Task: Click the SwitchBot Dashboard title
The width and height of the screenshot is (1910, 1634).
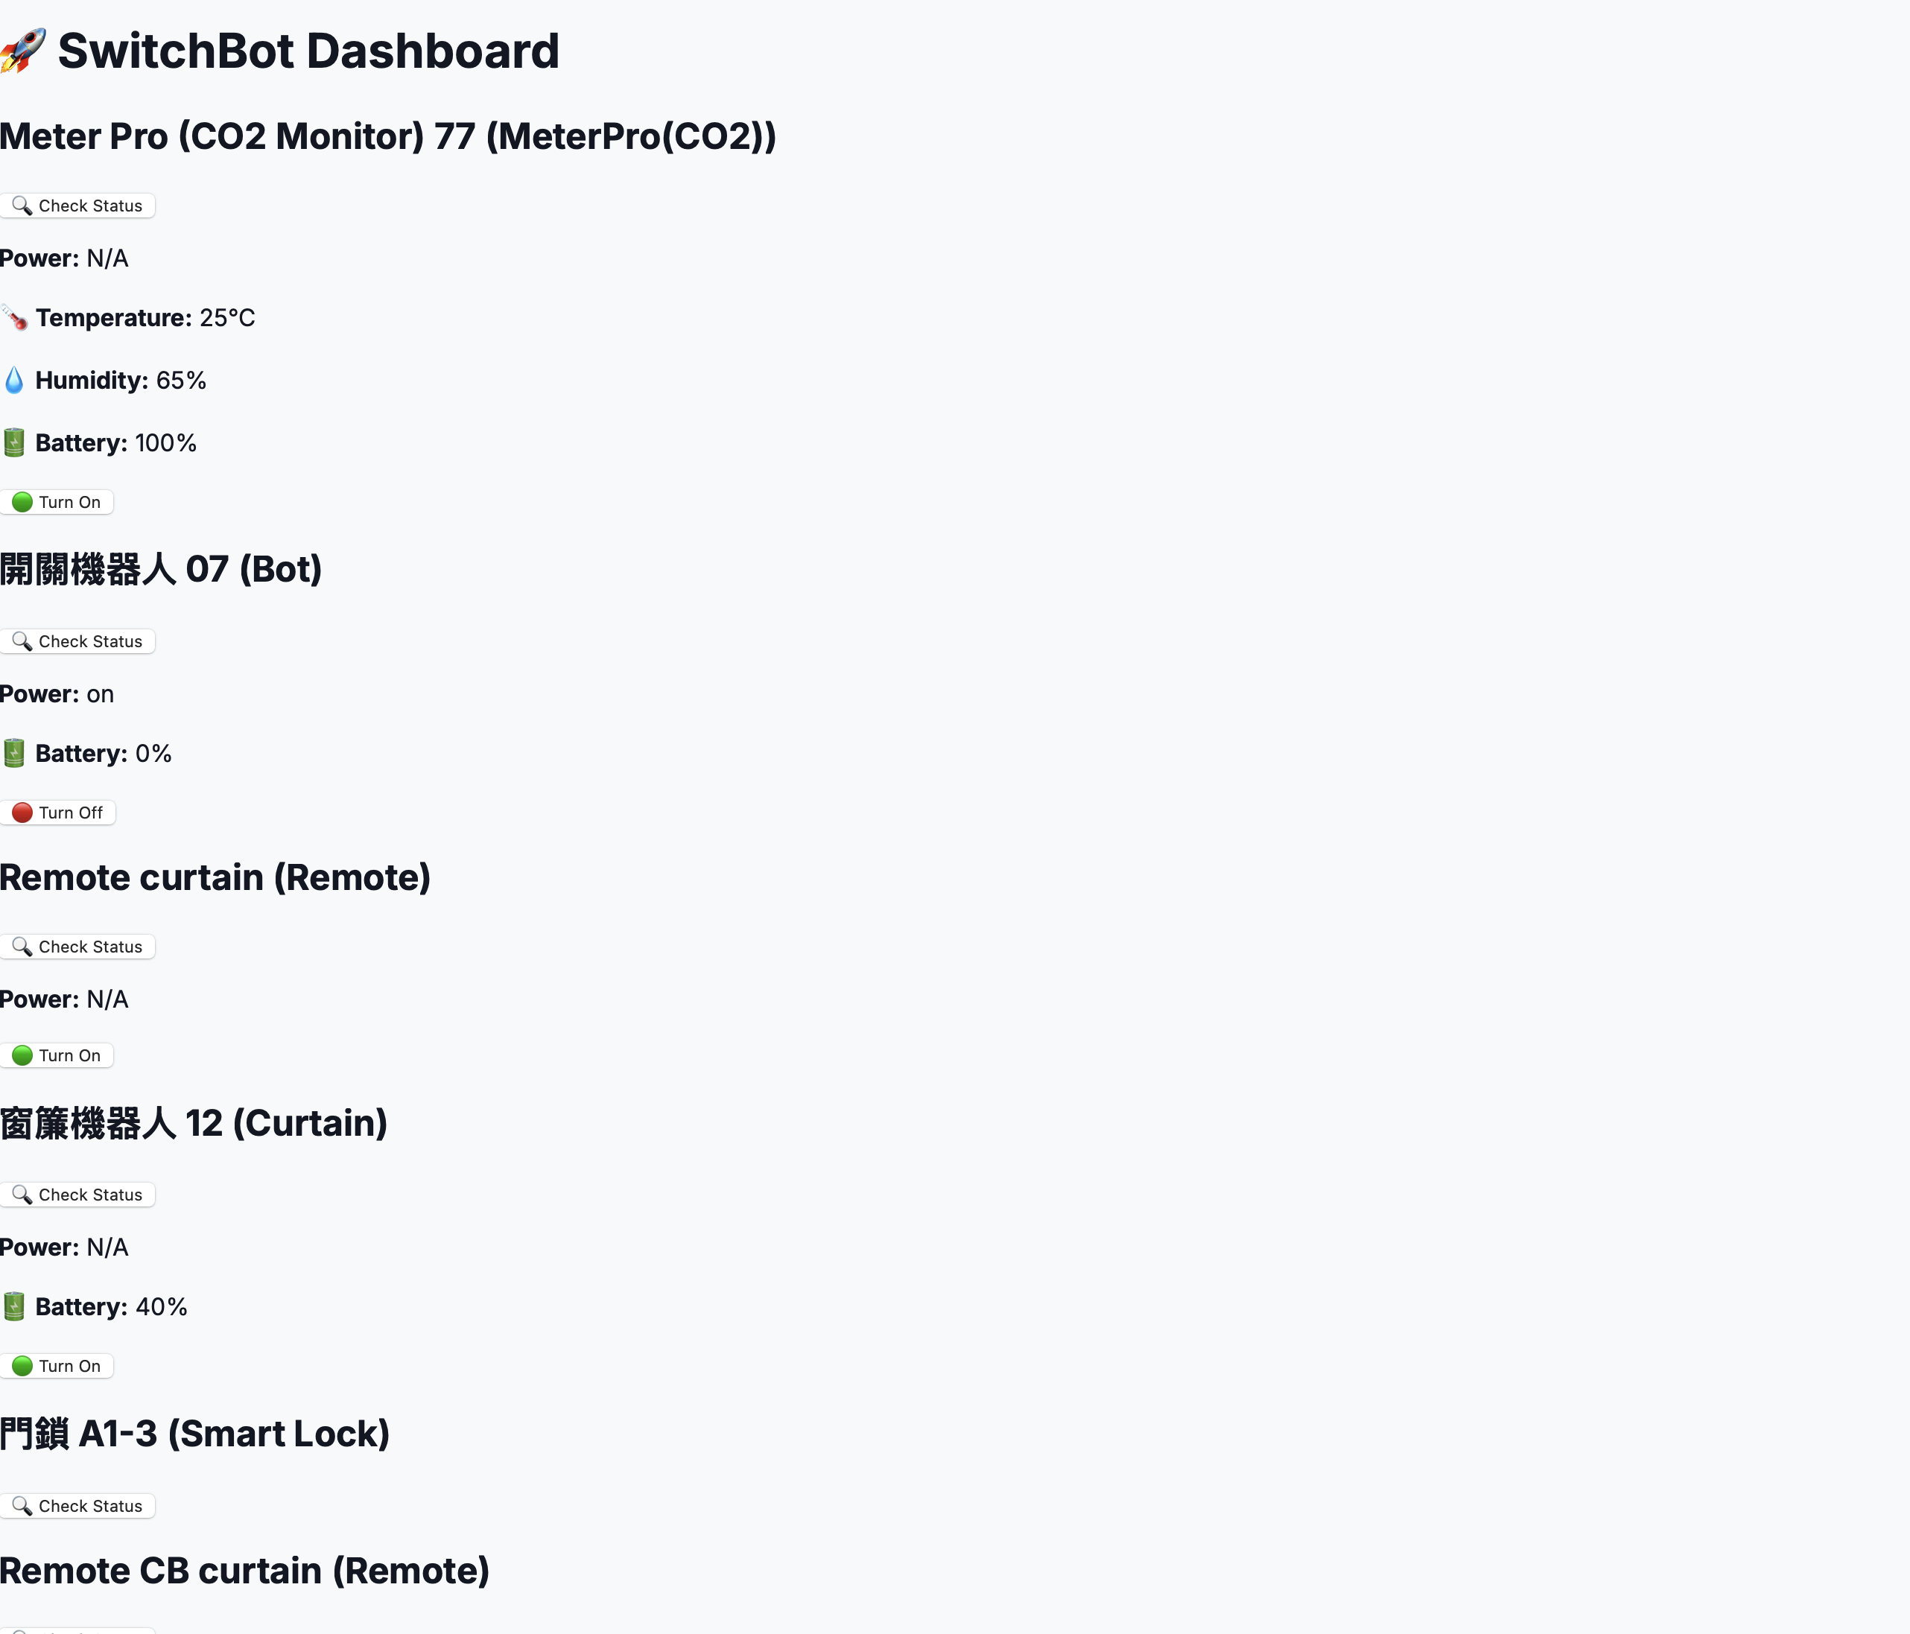Action: tap(308, 51)
